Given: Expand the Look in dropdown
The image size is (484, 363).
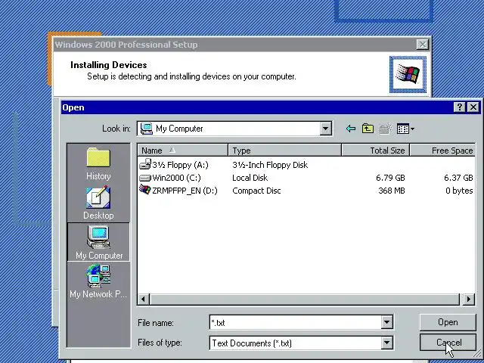Looking at the screenshot, I should 325,129.
